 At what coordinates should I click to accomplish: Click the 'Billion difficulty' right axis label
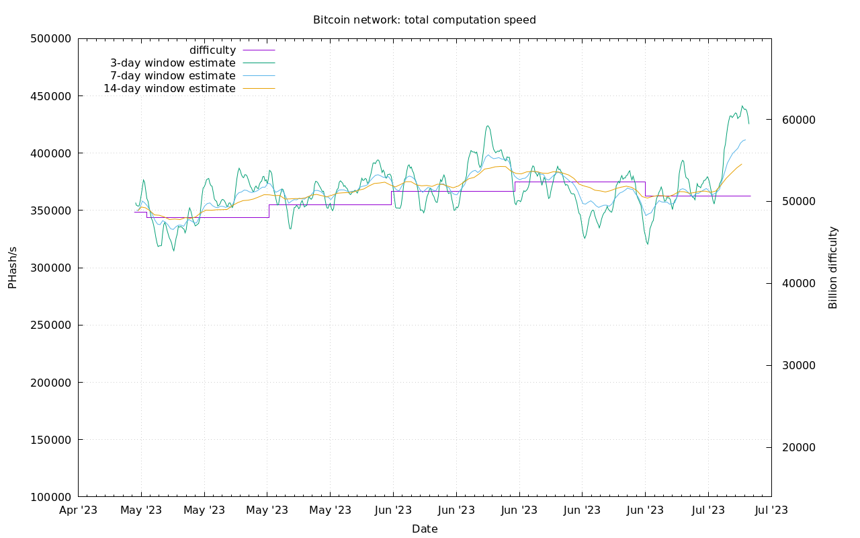click(x=833, y=268)
